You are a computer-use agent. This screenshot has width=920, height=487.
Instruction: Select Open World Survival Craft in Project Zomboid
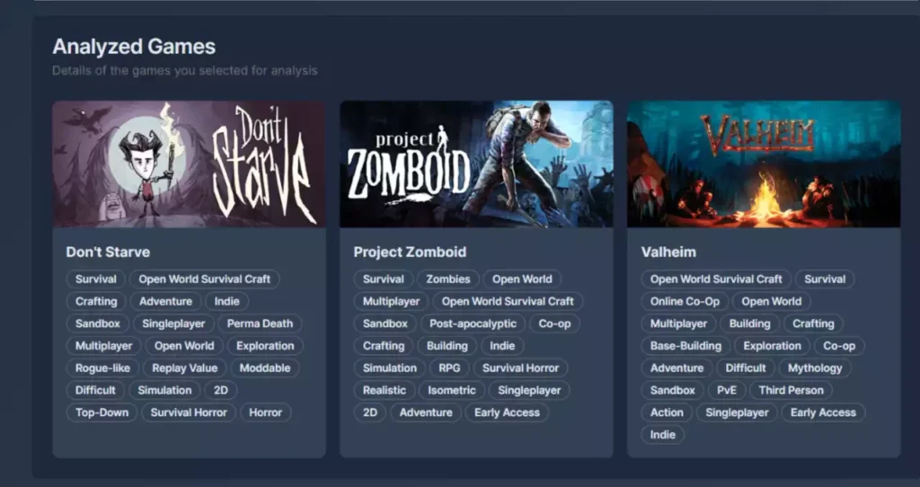pos(508,301)
